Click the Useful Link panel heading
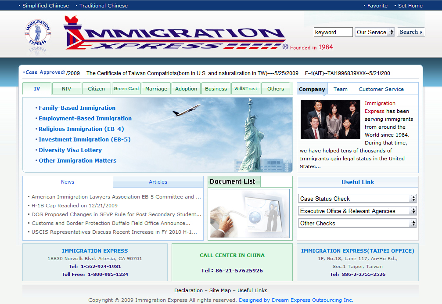 coord(358,182)
